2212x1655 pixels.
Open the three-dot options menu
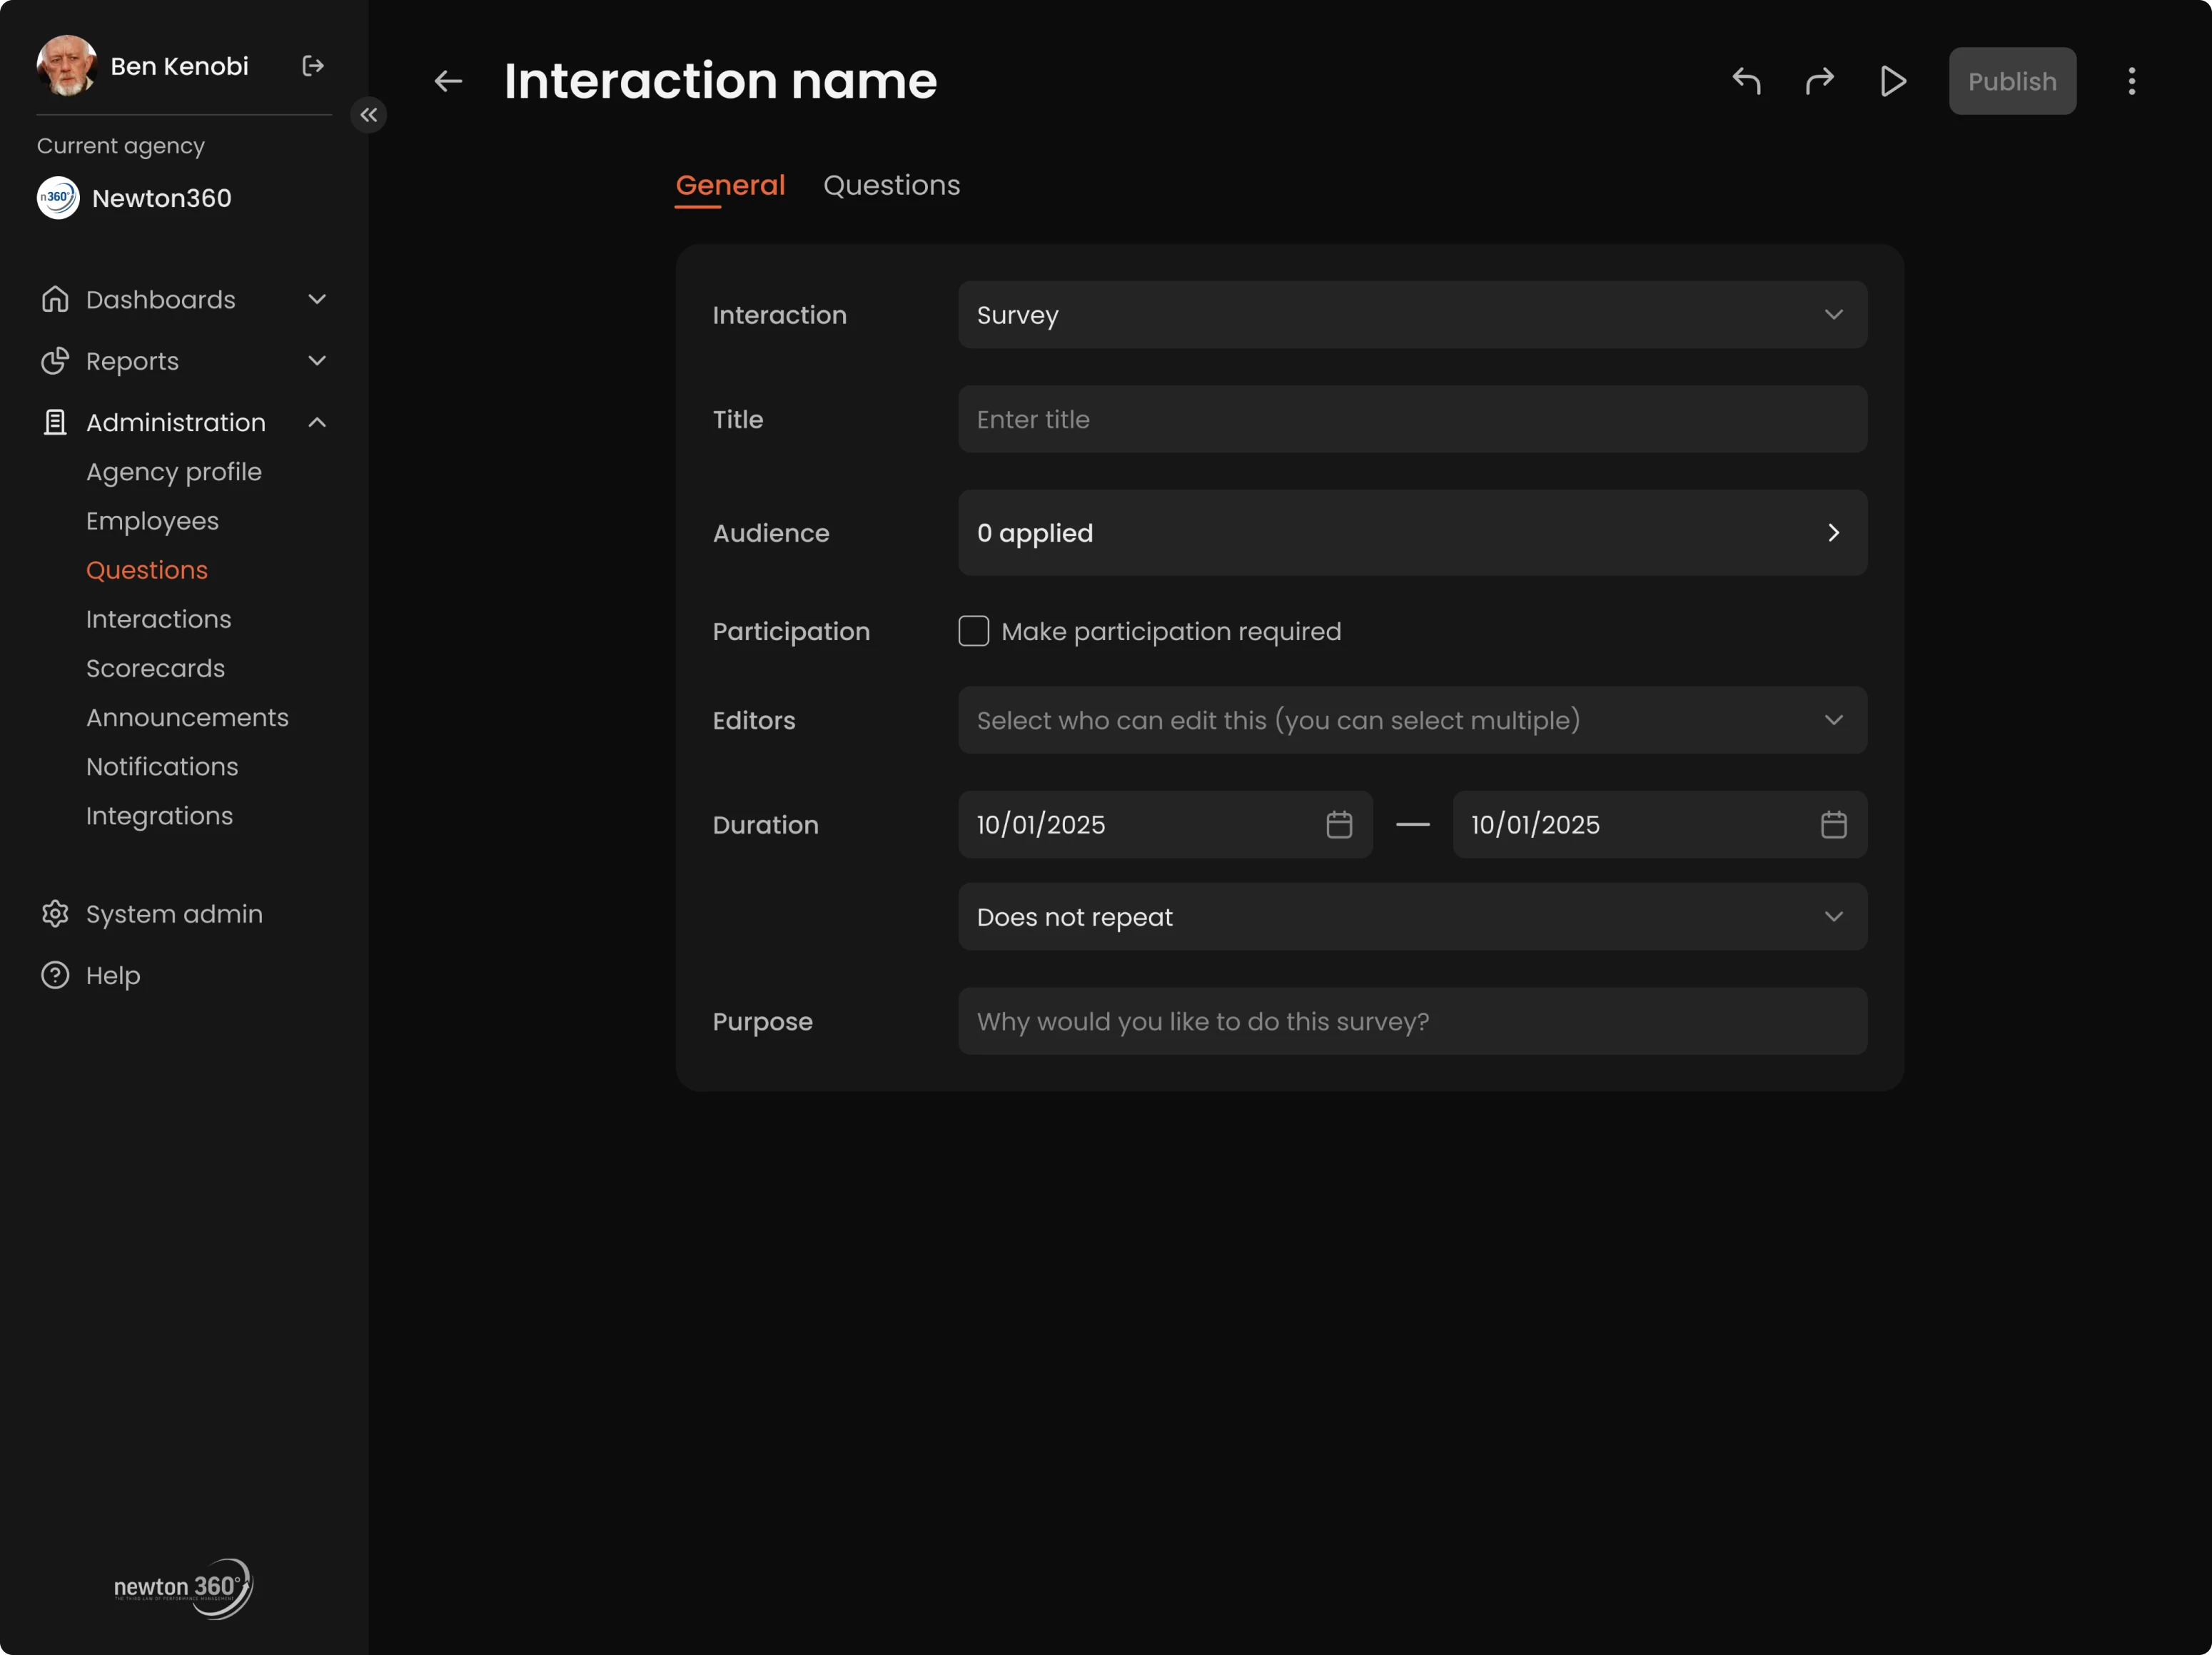tap(2131, 81)
